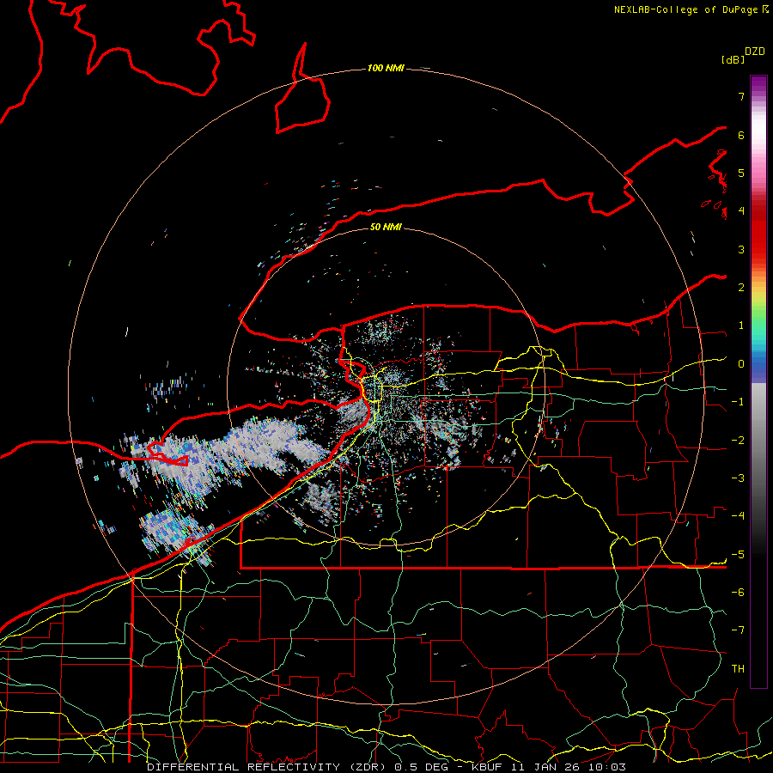Viewport: 773px width, 773px height.
Task: Click the 7 value on the color scale
Action: [741, 96]
